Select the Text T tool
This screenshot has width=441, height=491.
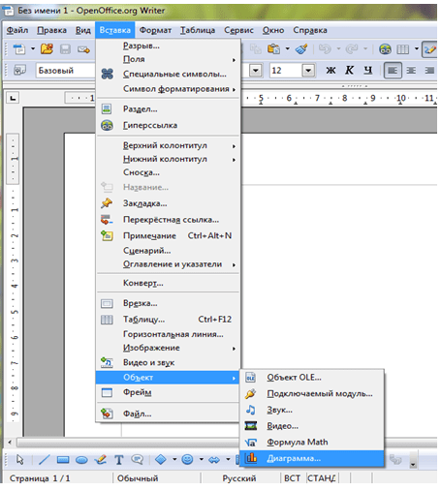point(119,460)
